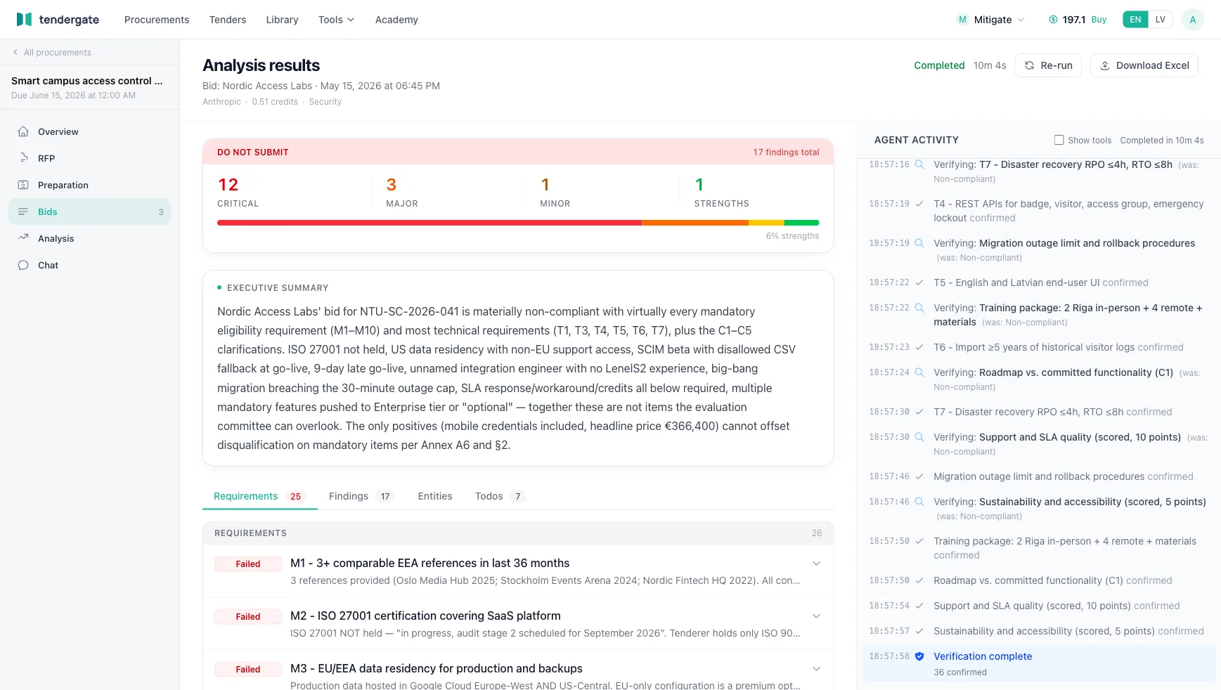Click the green M workspace avatar

point(962,20)
